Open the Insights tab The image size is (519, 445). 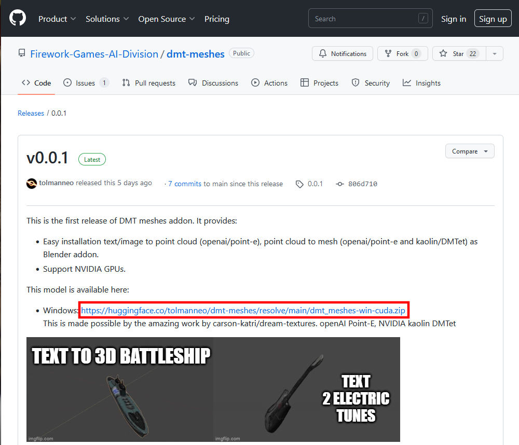pyautogui.click(x=421, y=83)
